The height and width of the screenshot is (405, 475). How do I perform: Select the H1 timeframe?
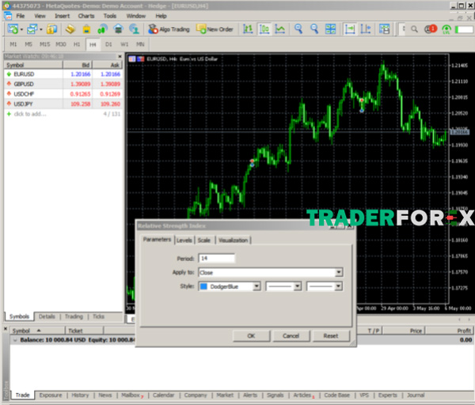77,44
